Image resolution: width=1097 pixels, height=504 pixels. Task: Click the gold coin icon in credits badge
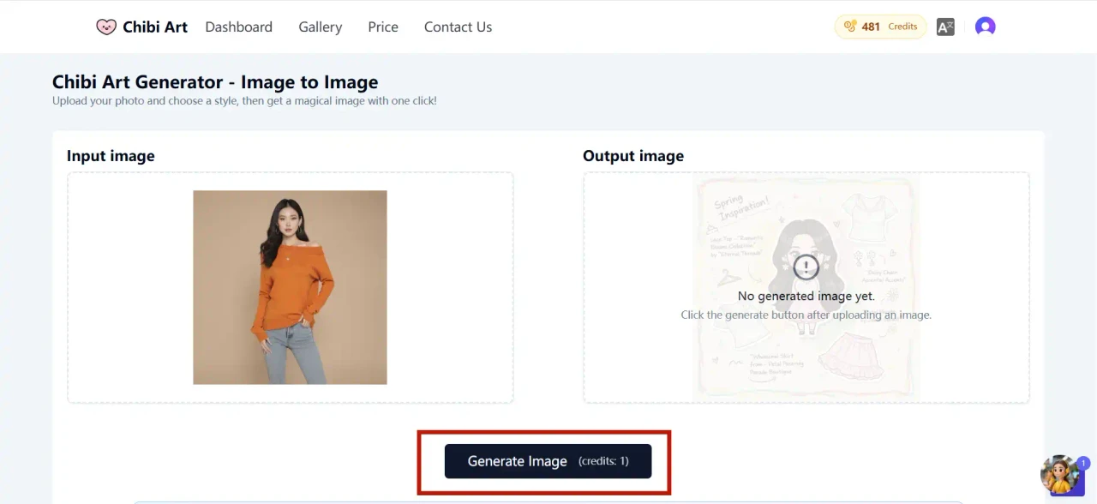850,27
